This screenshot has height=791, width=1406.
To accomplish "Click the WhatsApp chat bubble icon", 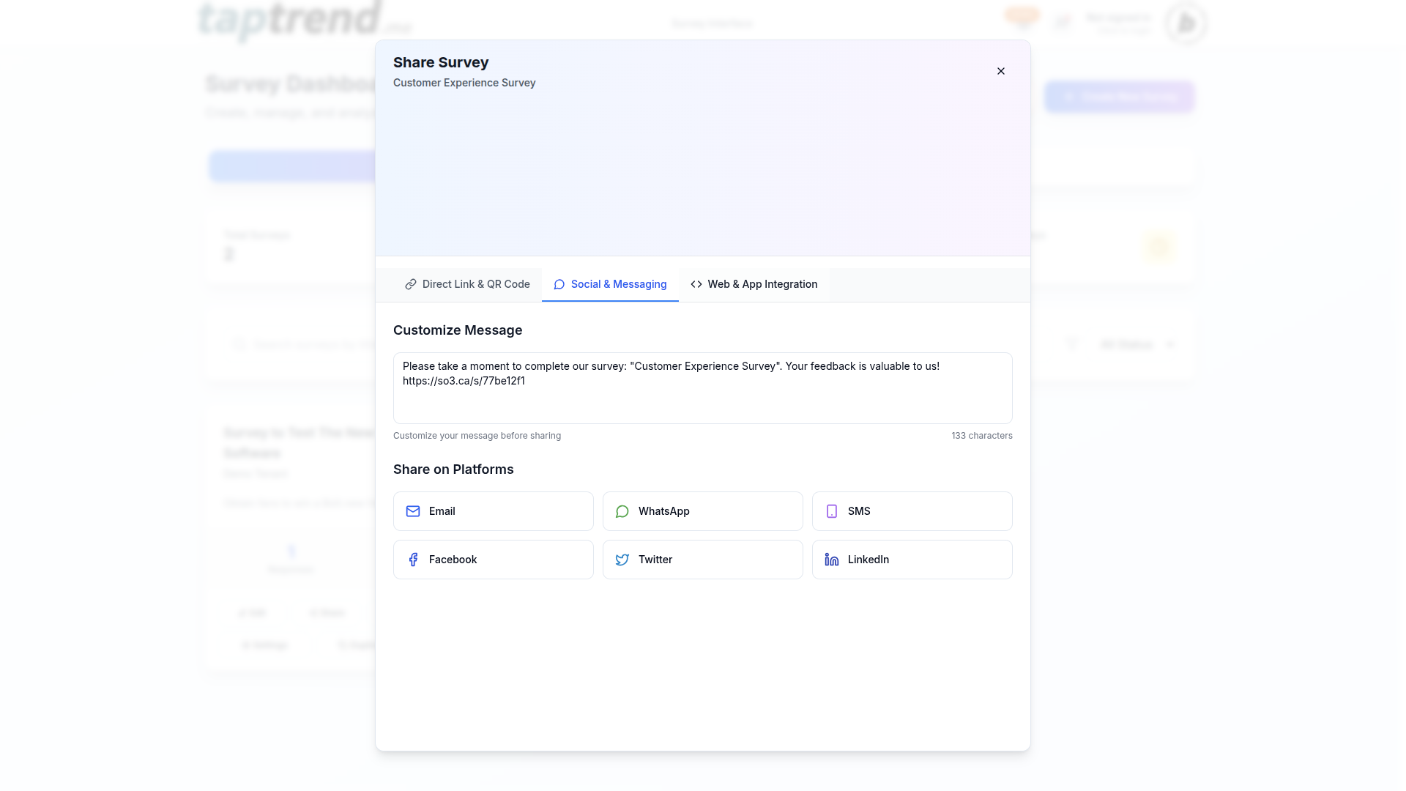I will 622,511.
